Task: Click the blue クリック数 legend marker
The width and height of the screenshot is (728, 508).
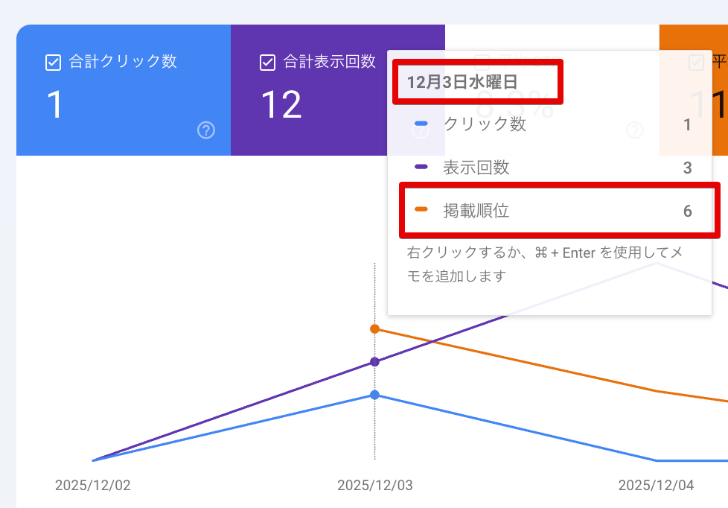Action: pyautogui.click(x=421, y=124)
